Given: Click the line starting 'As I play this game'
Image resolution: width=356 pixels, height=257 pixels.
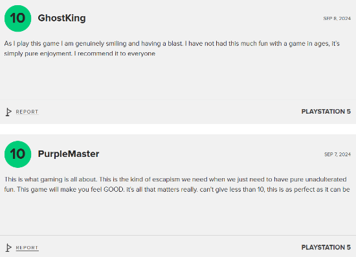Looking at the screenshot, I should 172,43.
